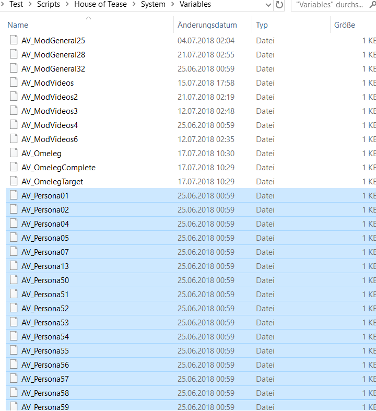Open the address bar history dropdown arrow

[x=268, y=5]
